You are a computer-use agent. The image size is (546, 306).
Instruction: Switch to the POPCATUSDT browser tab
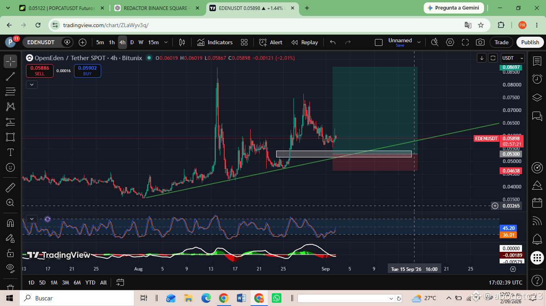[63, 8]
